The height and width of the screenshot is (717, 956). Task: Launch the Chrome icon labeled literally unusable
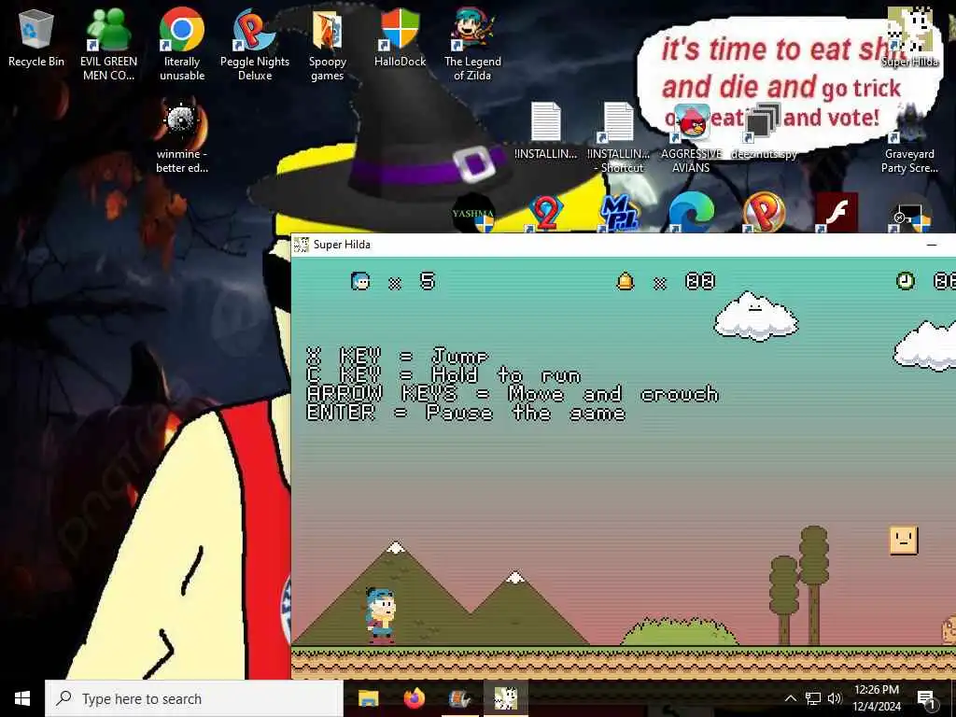(182, 44)
